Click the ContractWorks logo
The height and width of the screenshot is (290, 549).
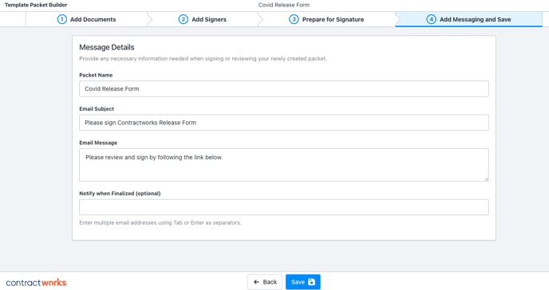(x=36, y=282)
